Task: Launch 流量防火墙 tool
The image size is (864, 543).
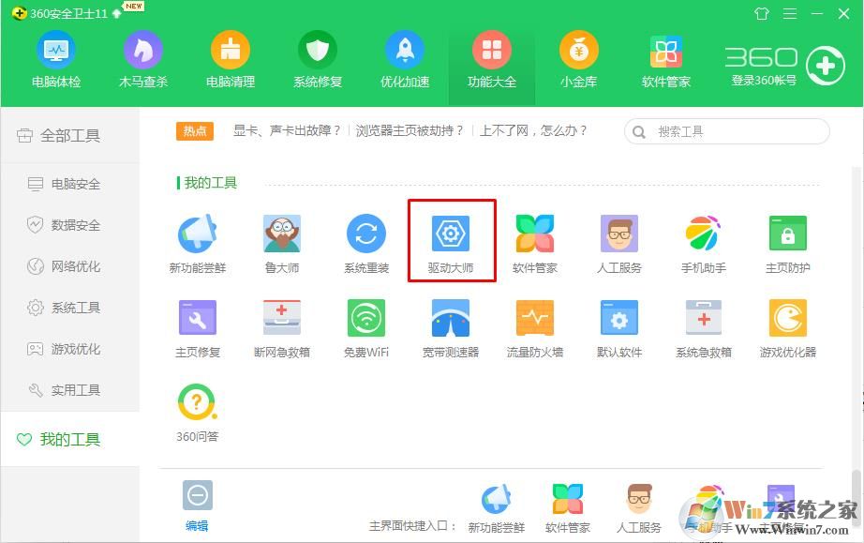Action: tap(535, 328)
